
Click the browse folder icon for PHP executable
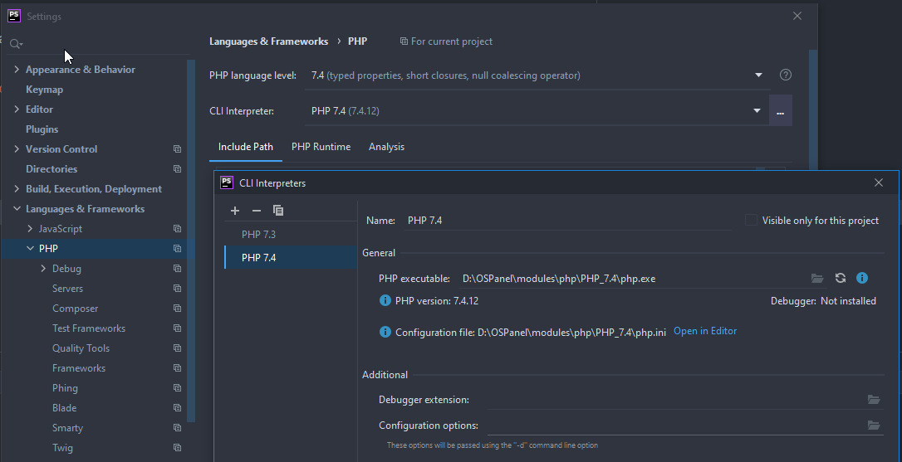(x=817, y=279)
